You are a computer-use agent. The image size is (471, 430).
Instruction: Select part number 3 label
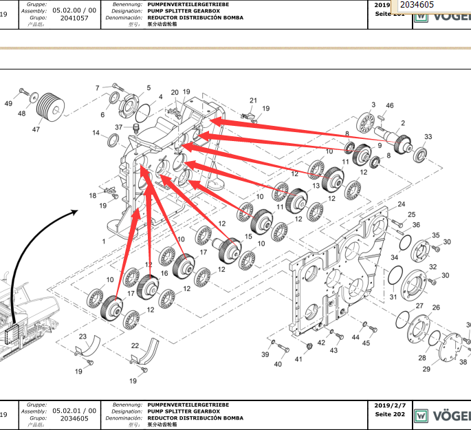[x=373, y=105]
